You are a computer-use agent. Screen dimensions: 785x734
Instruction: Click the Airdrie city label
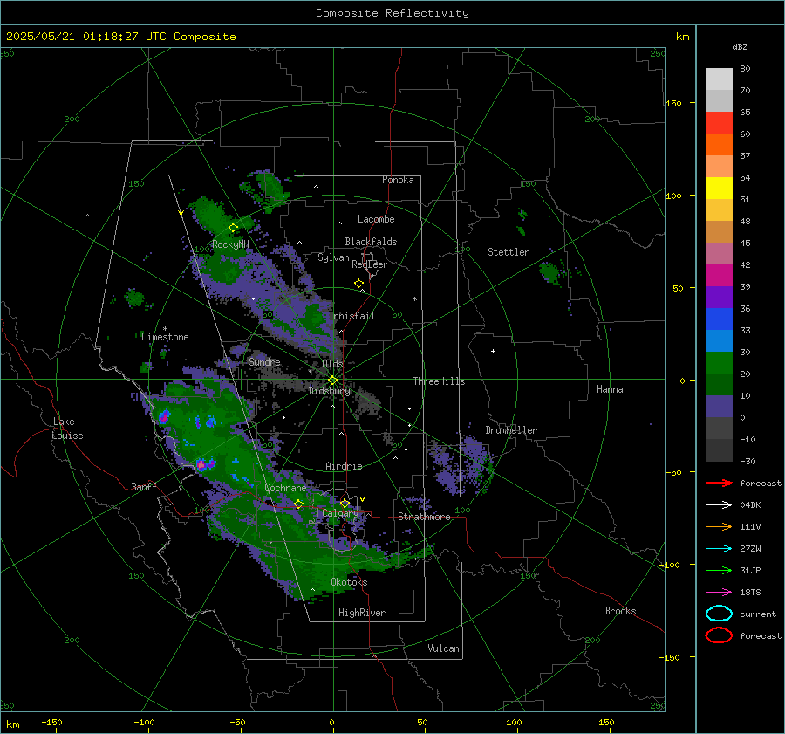[x=344, y=466]
